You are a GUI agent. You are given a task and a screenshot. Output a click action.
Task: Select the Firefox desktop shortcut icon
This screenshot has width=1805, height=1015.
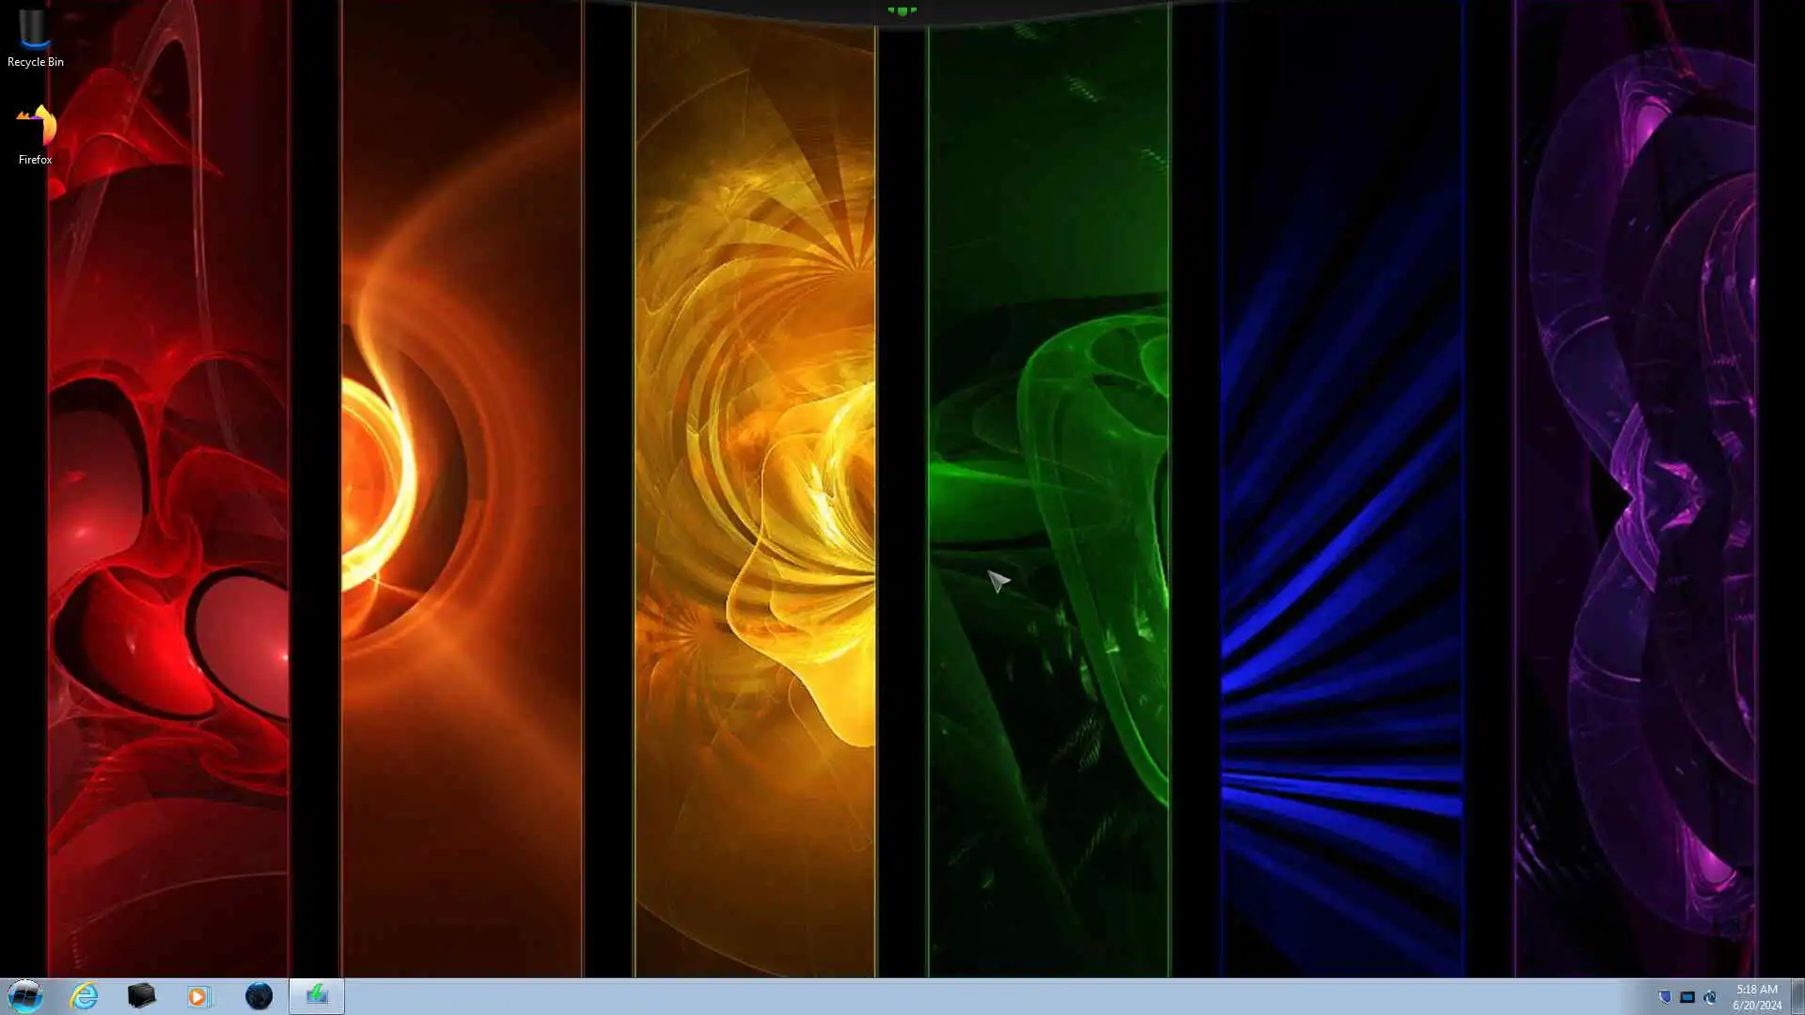click(x=36, y=126)
